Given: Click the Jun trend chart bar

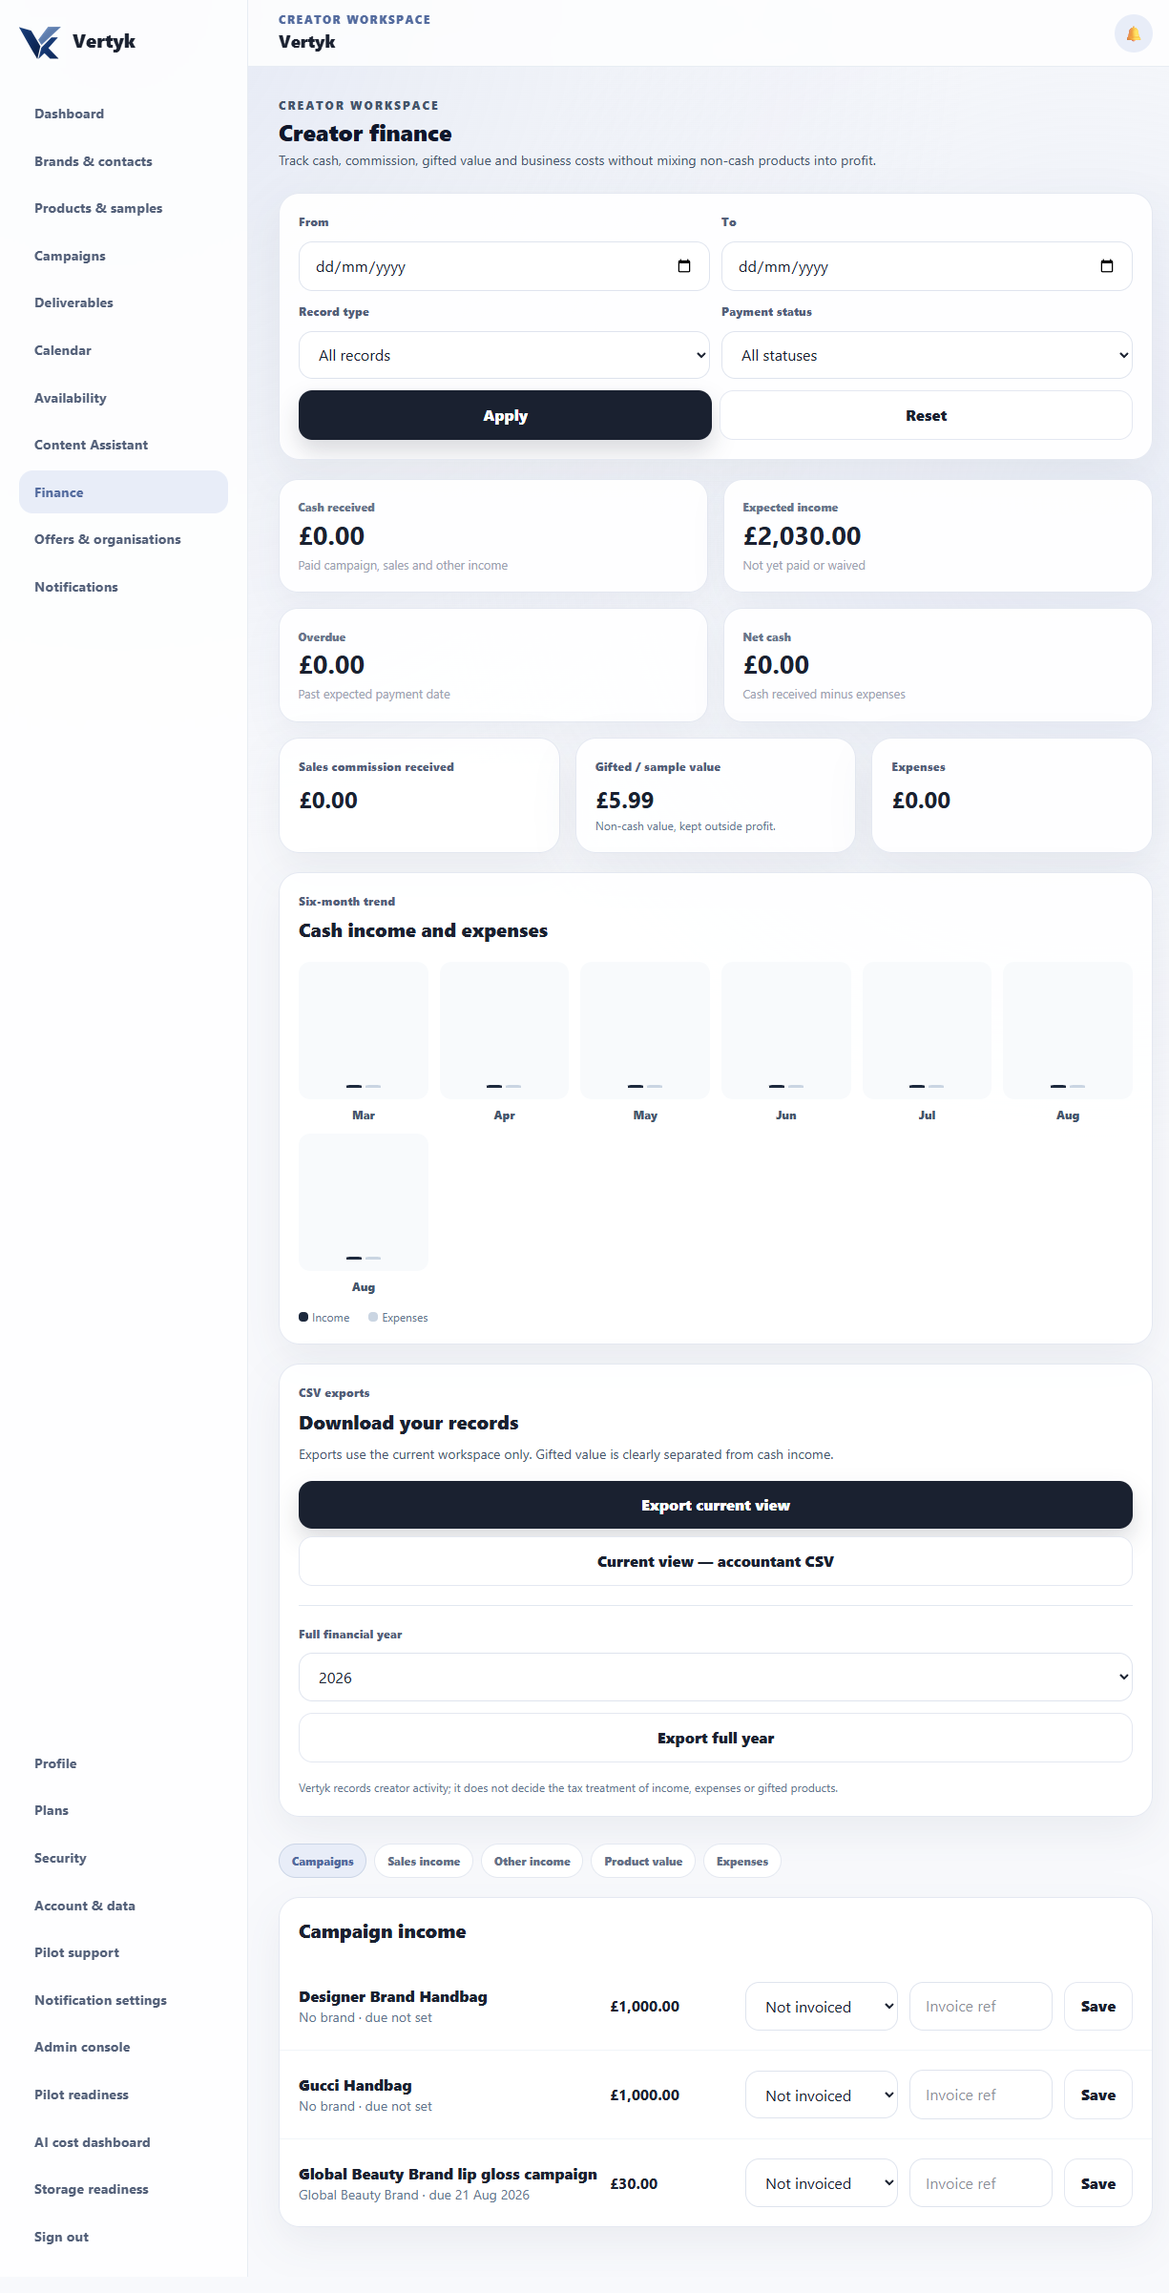Looking at the screenshot, I should 786,1031.
